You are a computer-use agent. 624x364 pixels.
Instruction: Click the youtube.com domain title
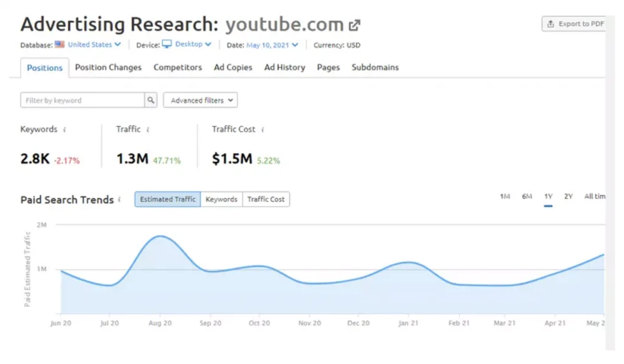coord(285,24)
